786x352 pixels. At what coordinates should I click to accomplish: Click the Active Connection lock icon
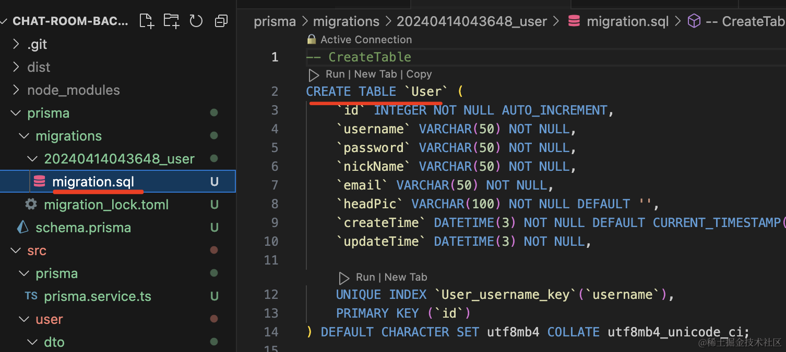tap(312, 40)
